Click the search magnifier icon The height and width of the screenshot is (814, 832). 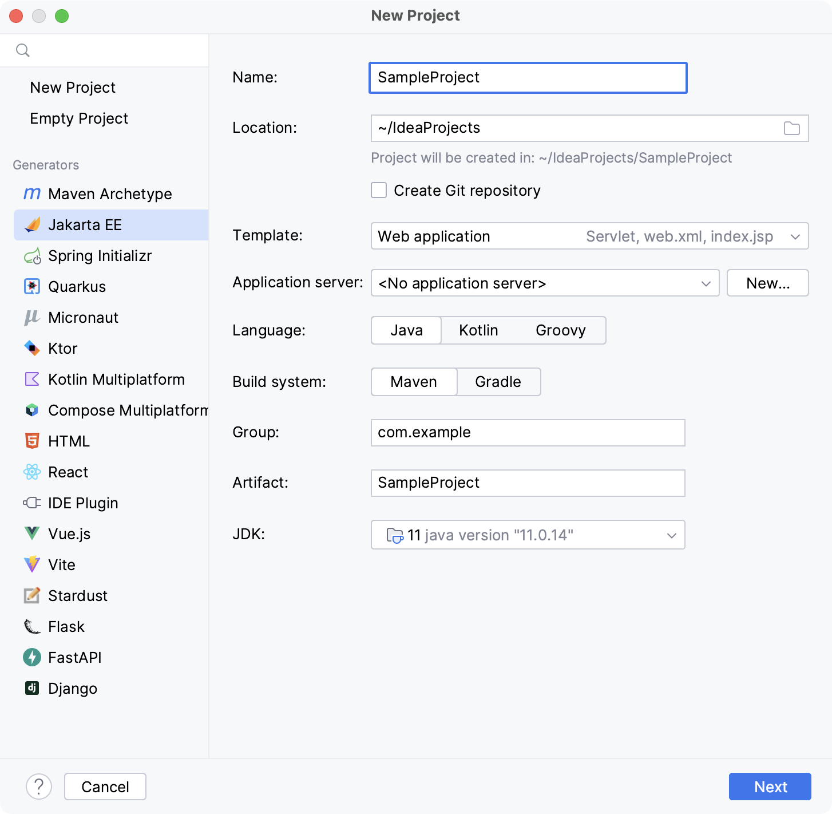23,50
